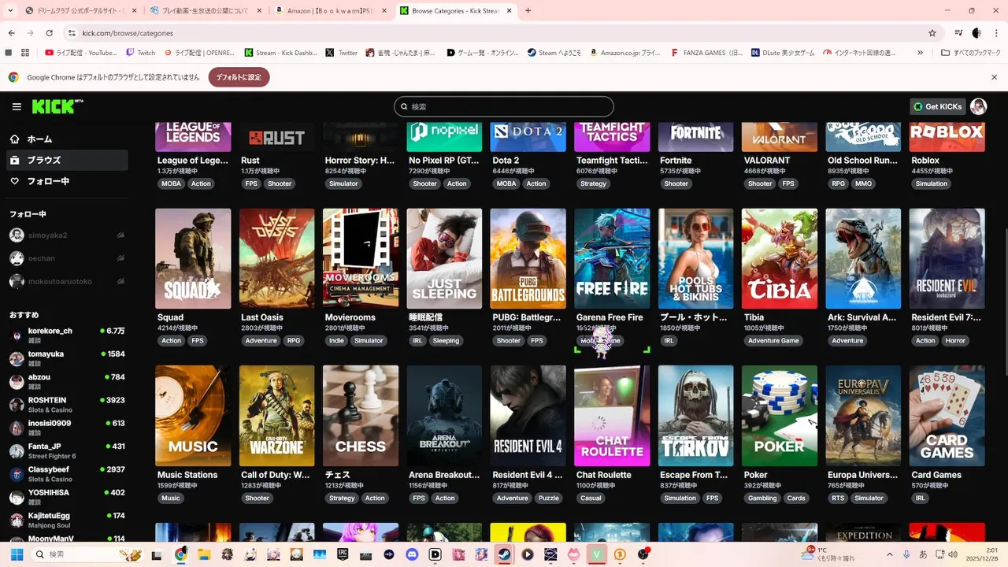Click the Card Games title
The image size is (1008, 567).
tap(936, 475)
